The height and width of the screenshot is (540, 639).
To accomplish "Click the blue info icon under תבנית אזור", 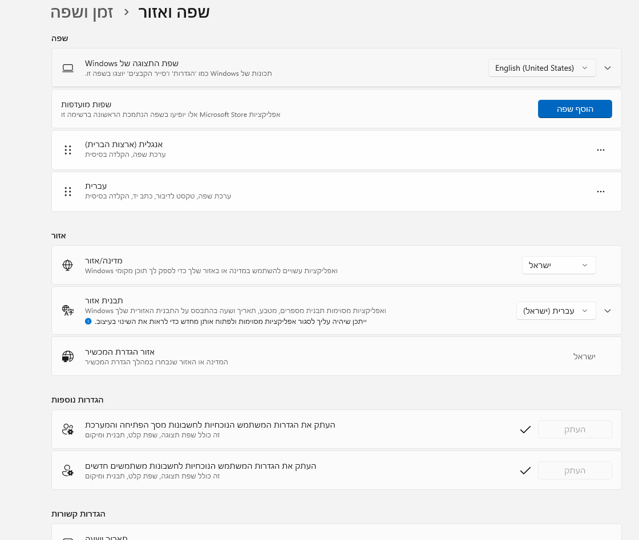I will click(88, 322).
